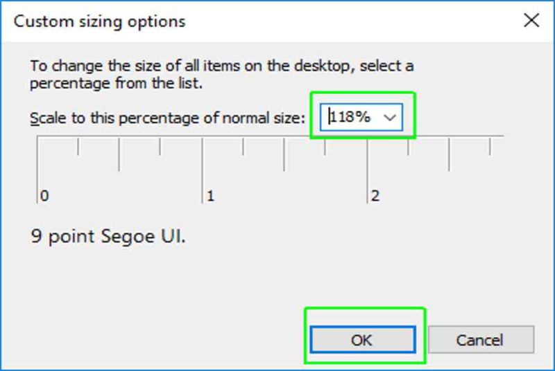
Task: Click the ruler's 0 mark
Action: coord(44,196)
